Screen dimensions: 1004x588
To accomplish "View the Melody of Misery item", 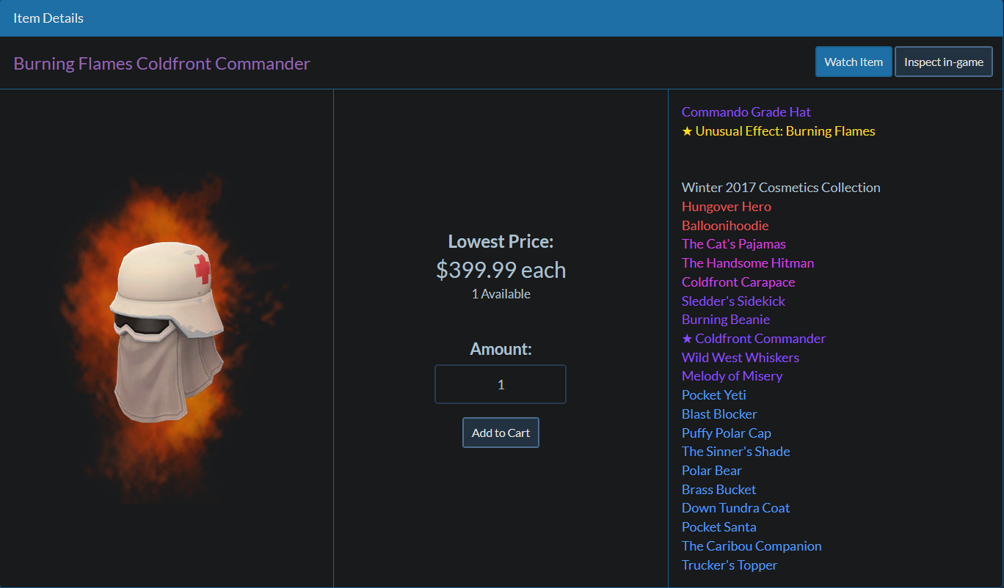I will tap(732, 376).
